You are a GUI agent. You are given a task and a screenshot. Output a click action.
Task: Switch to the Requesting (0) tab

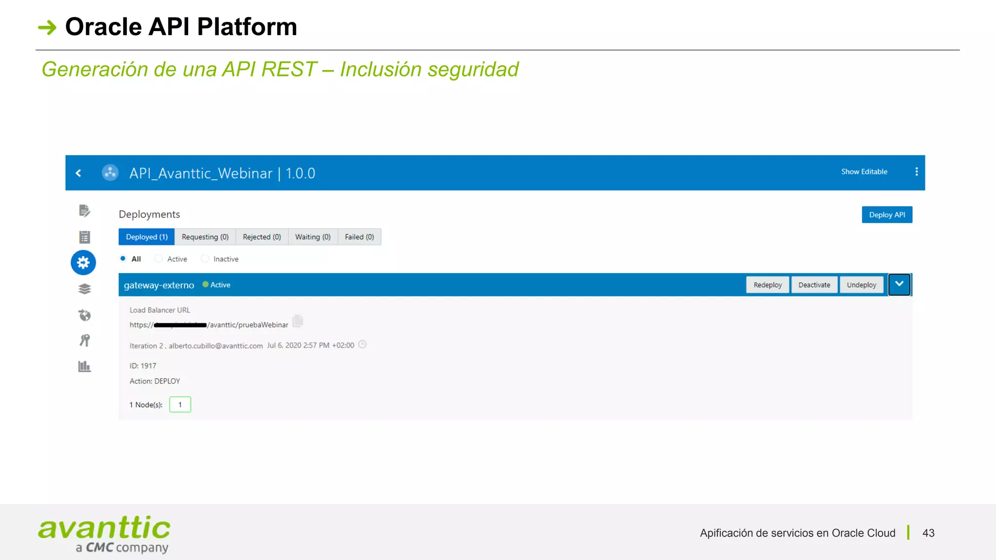[205, 237]
